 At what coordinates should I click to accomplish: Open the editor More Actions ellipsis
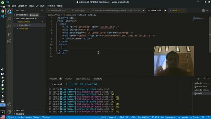207,10
